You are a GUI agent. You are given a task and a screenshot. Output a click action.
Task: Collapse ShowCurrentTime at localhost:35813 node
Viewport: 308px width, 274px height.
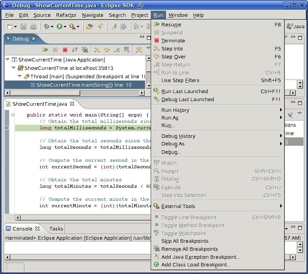14,68
